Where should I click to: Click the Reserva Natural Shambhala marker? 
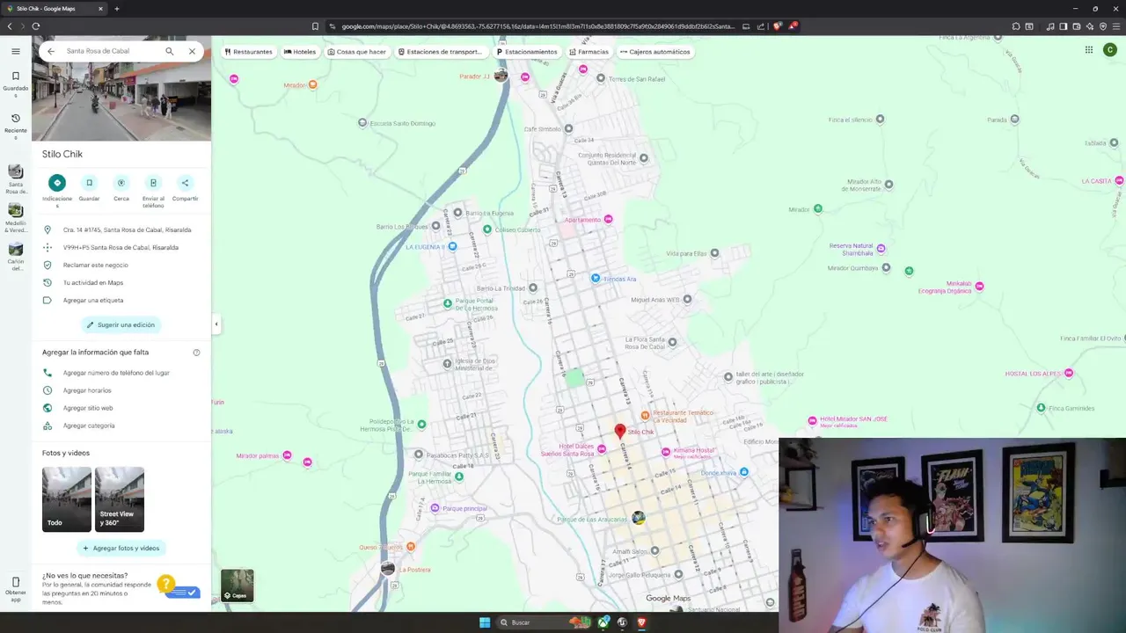click(x=881, y=249)
